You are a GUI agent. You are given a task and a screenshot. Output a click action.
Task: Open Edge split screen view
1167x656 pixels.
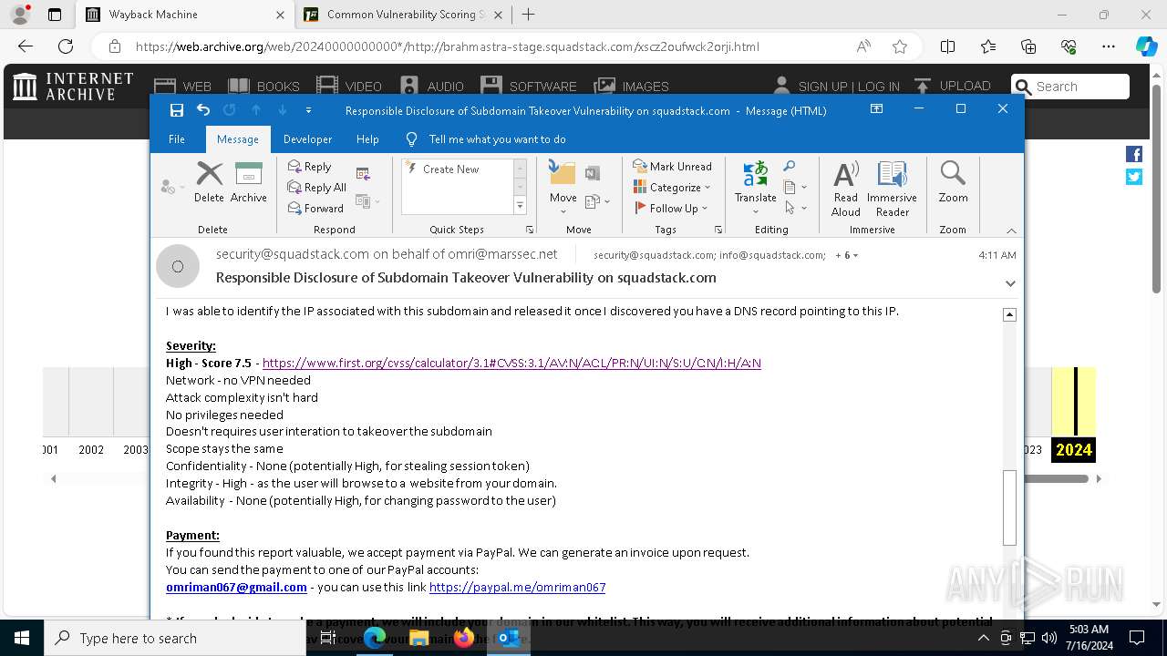(x=947, y=46)
